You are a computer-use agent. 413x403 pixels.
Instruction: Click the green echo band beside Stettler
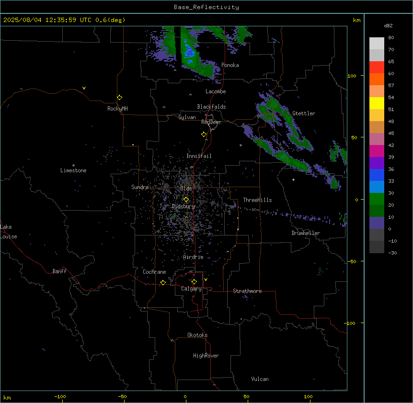click(287, 122)
